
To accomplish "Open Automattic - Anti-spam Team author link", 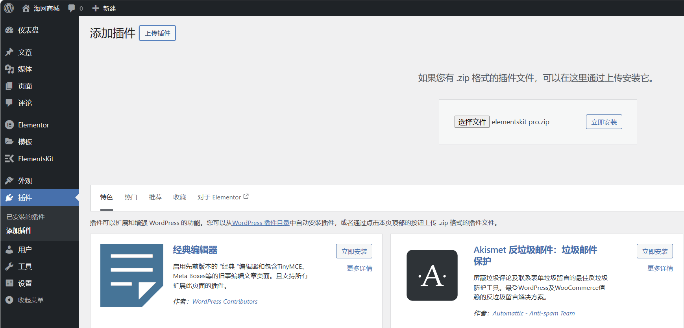I will click(534, 313).
